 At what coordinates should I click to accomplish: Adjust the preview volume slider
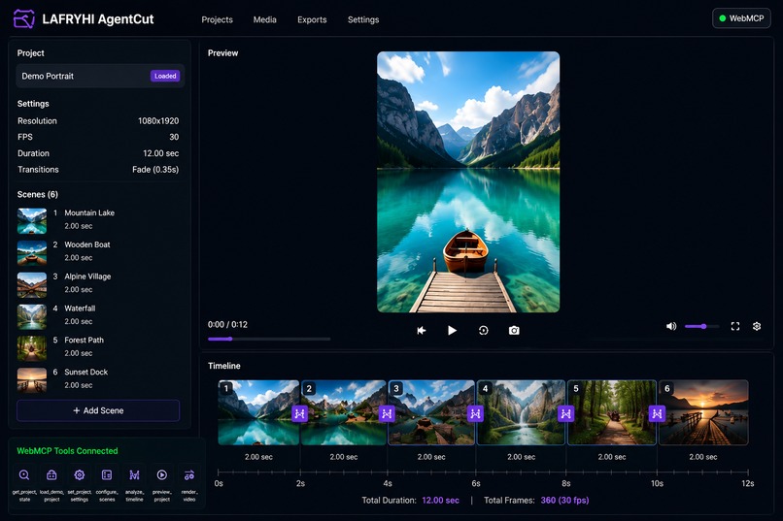[x=701, y=326]
